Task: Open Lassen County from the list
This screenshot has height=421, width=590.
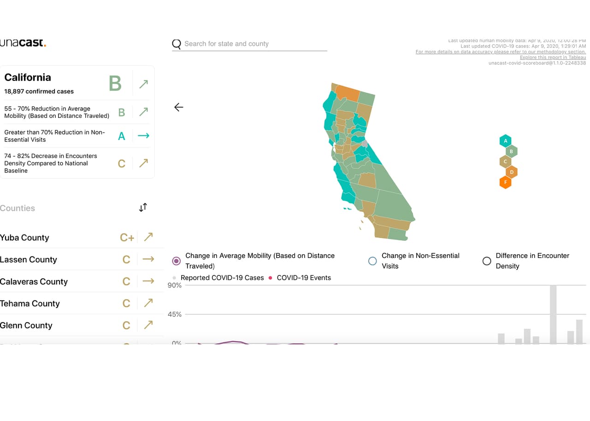Action: pyautogui.click(x=29, y=260)
